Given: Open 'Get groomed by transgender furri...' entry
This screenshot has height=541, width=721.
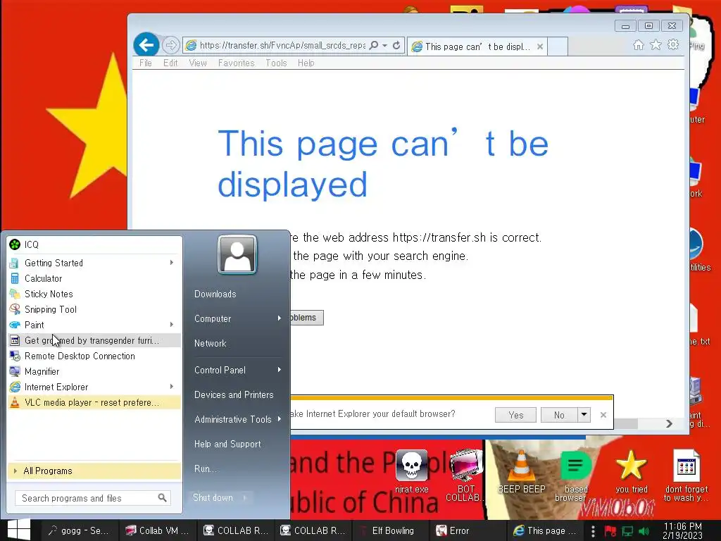Looking at the screenshot, I should click(94, 340).
